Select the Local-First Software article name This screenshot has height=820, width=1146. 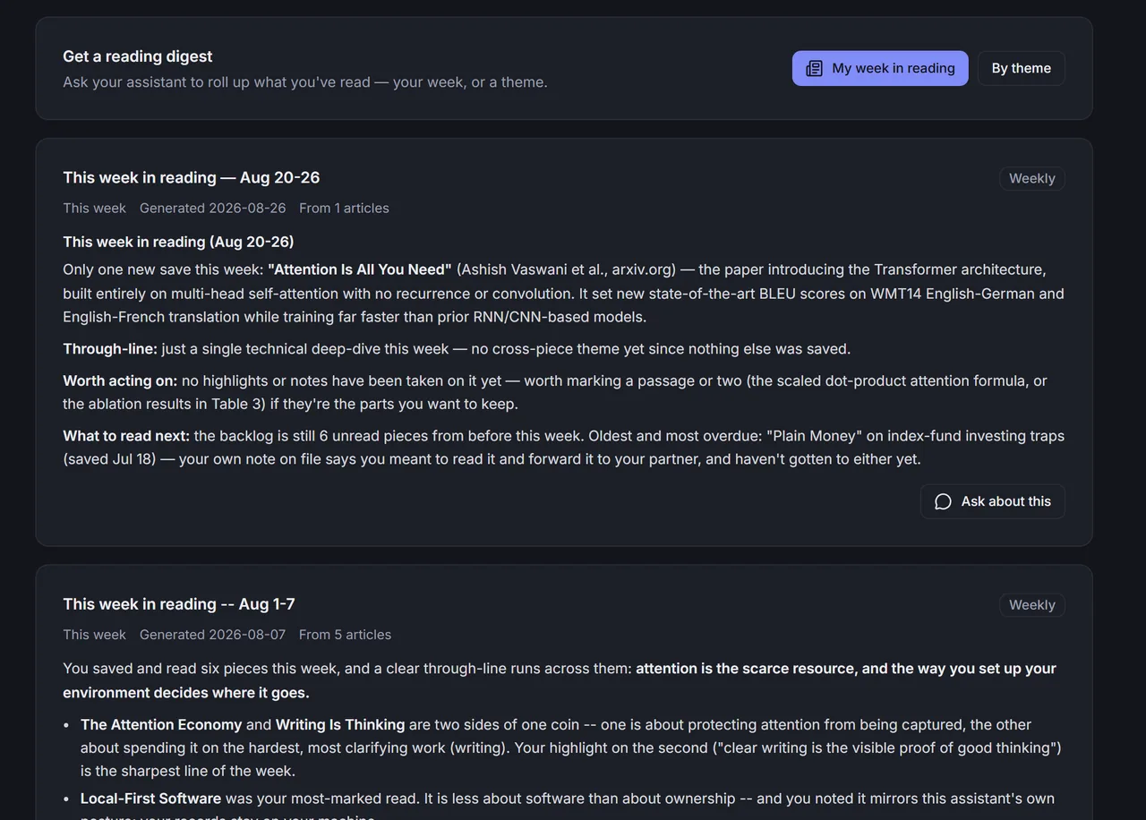point(150,798)
